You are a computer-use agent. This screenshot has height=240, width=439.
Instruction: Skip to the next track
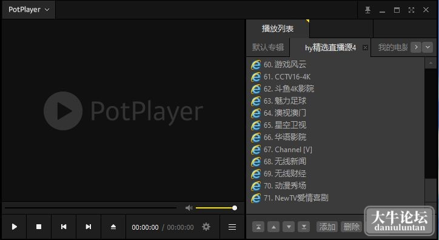click(89, 227)
